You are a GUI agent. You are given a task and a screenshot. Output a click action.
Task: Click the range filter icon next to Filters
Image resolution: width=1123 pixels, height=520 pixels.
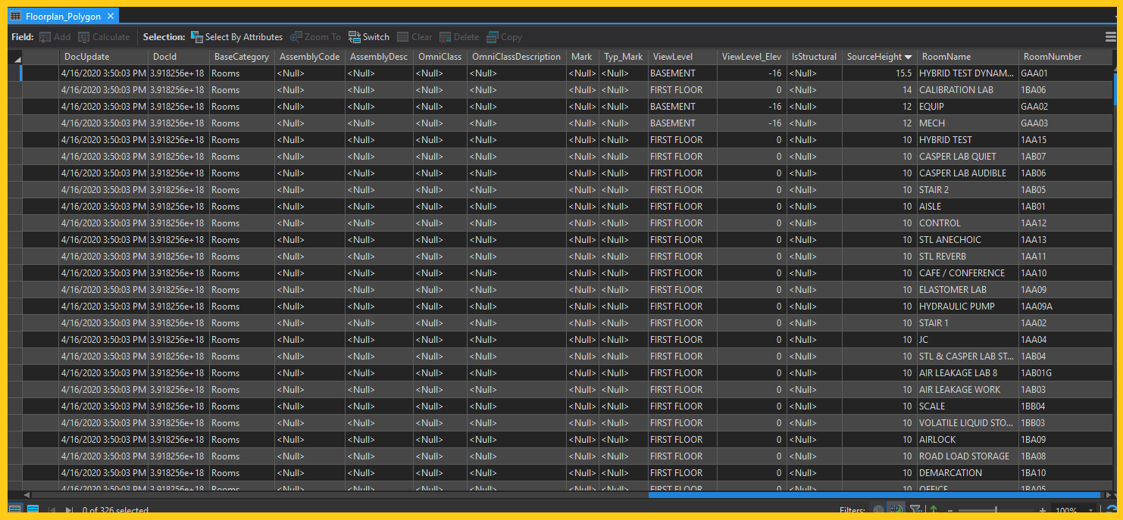coord(896,509)
